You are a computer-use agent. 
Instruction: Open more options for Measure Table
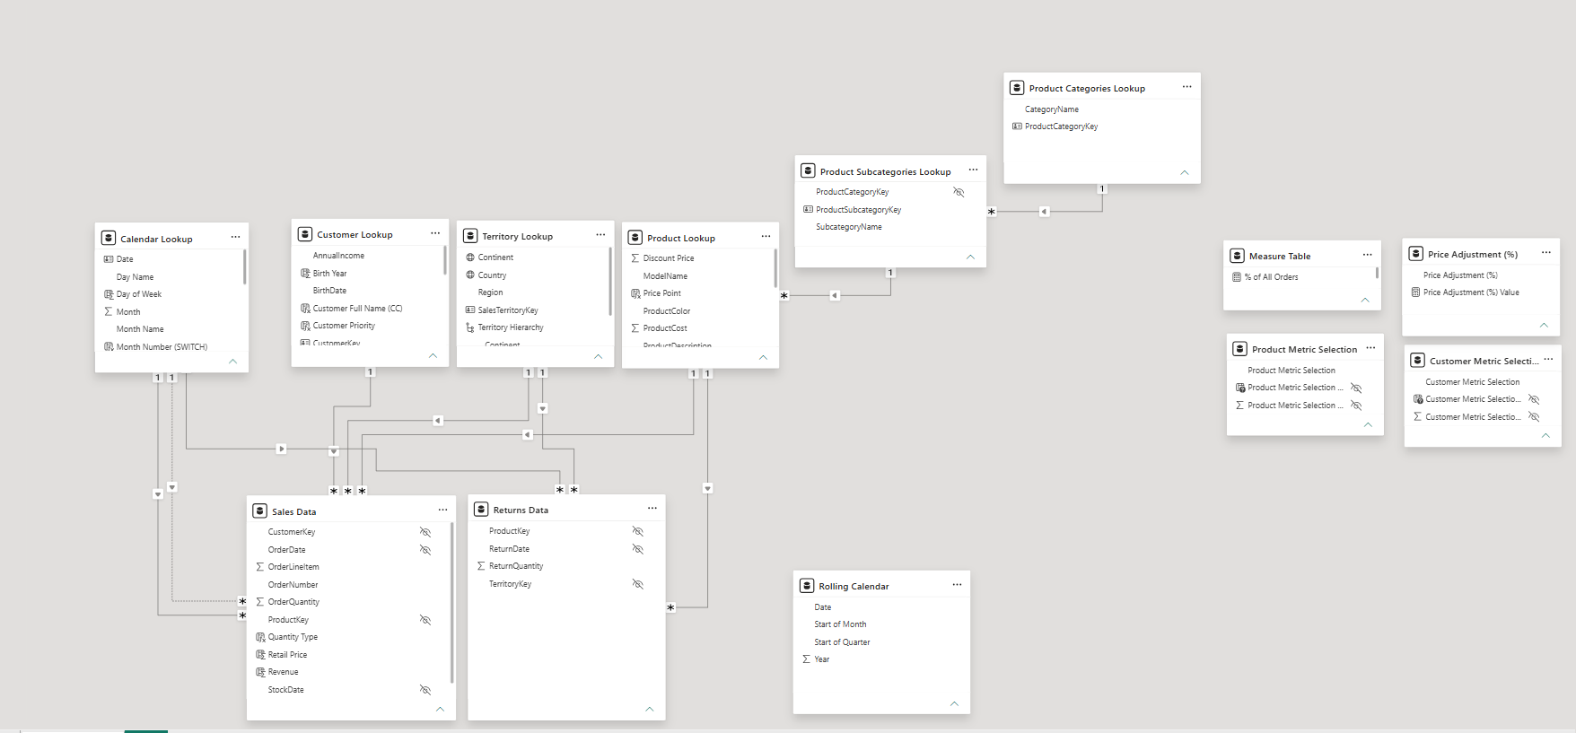click(x=1367, y=255)
